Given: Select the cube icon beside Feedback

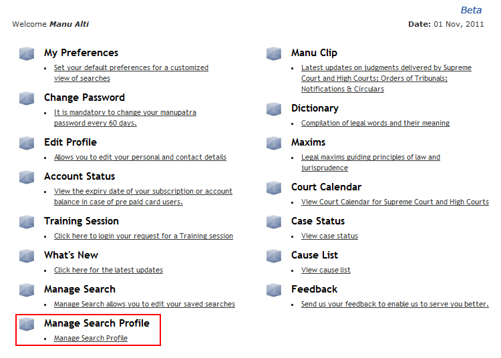Looking at the screenshot, I should coord(274,290).
